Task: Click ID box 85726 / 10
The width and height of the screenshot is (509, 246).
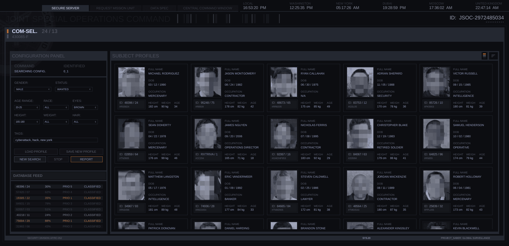Action: click(x=436, y=105)
